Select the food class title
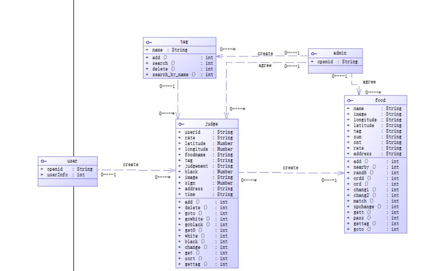The height and width of the screenshot is (271, 425). tap(380, 100)
